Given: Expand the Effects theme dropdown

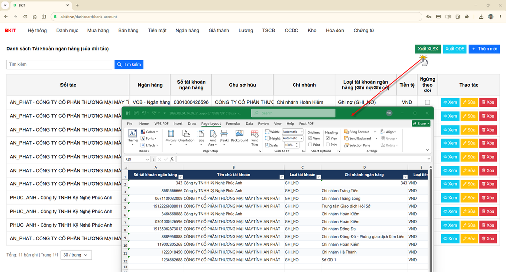Looking at the screenshot, I should (149, 145).
